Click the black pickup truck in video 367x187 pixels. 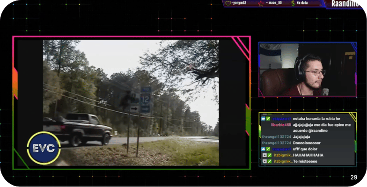[x=79, y=128]
